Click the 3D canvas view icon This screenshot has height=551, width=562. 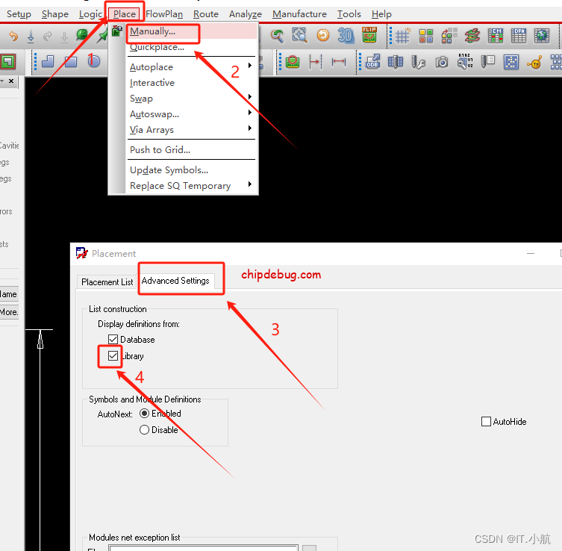pyautogui.click(x=346, y=35)
